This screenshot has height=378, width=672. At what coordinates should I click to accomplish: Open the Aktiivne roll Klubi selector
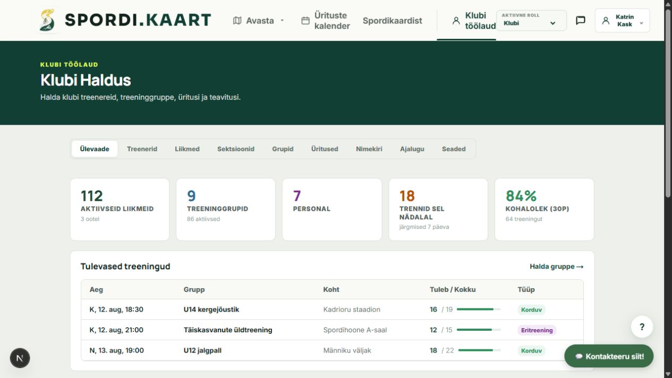point(531,20)
